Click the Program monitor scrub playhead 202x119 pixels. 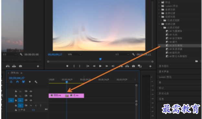(x=100, y=59)
